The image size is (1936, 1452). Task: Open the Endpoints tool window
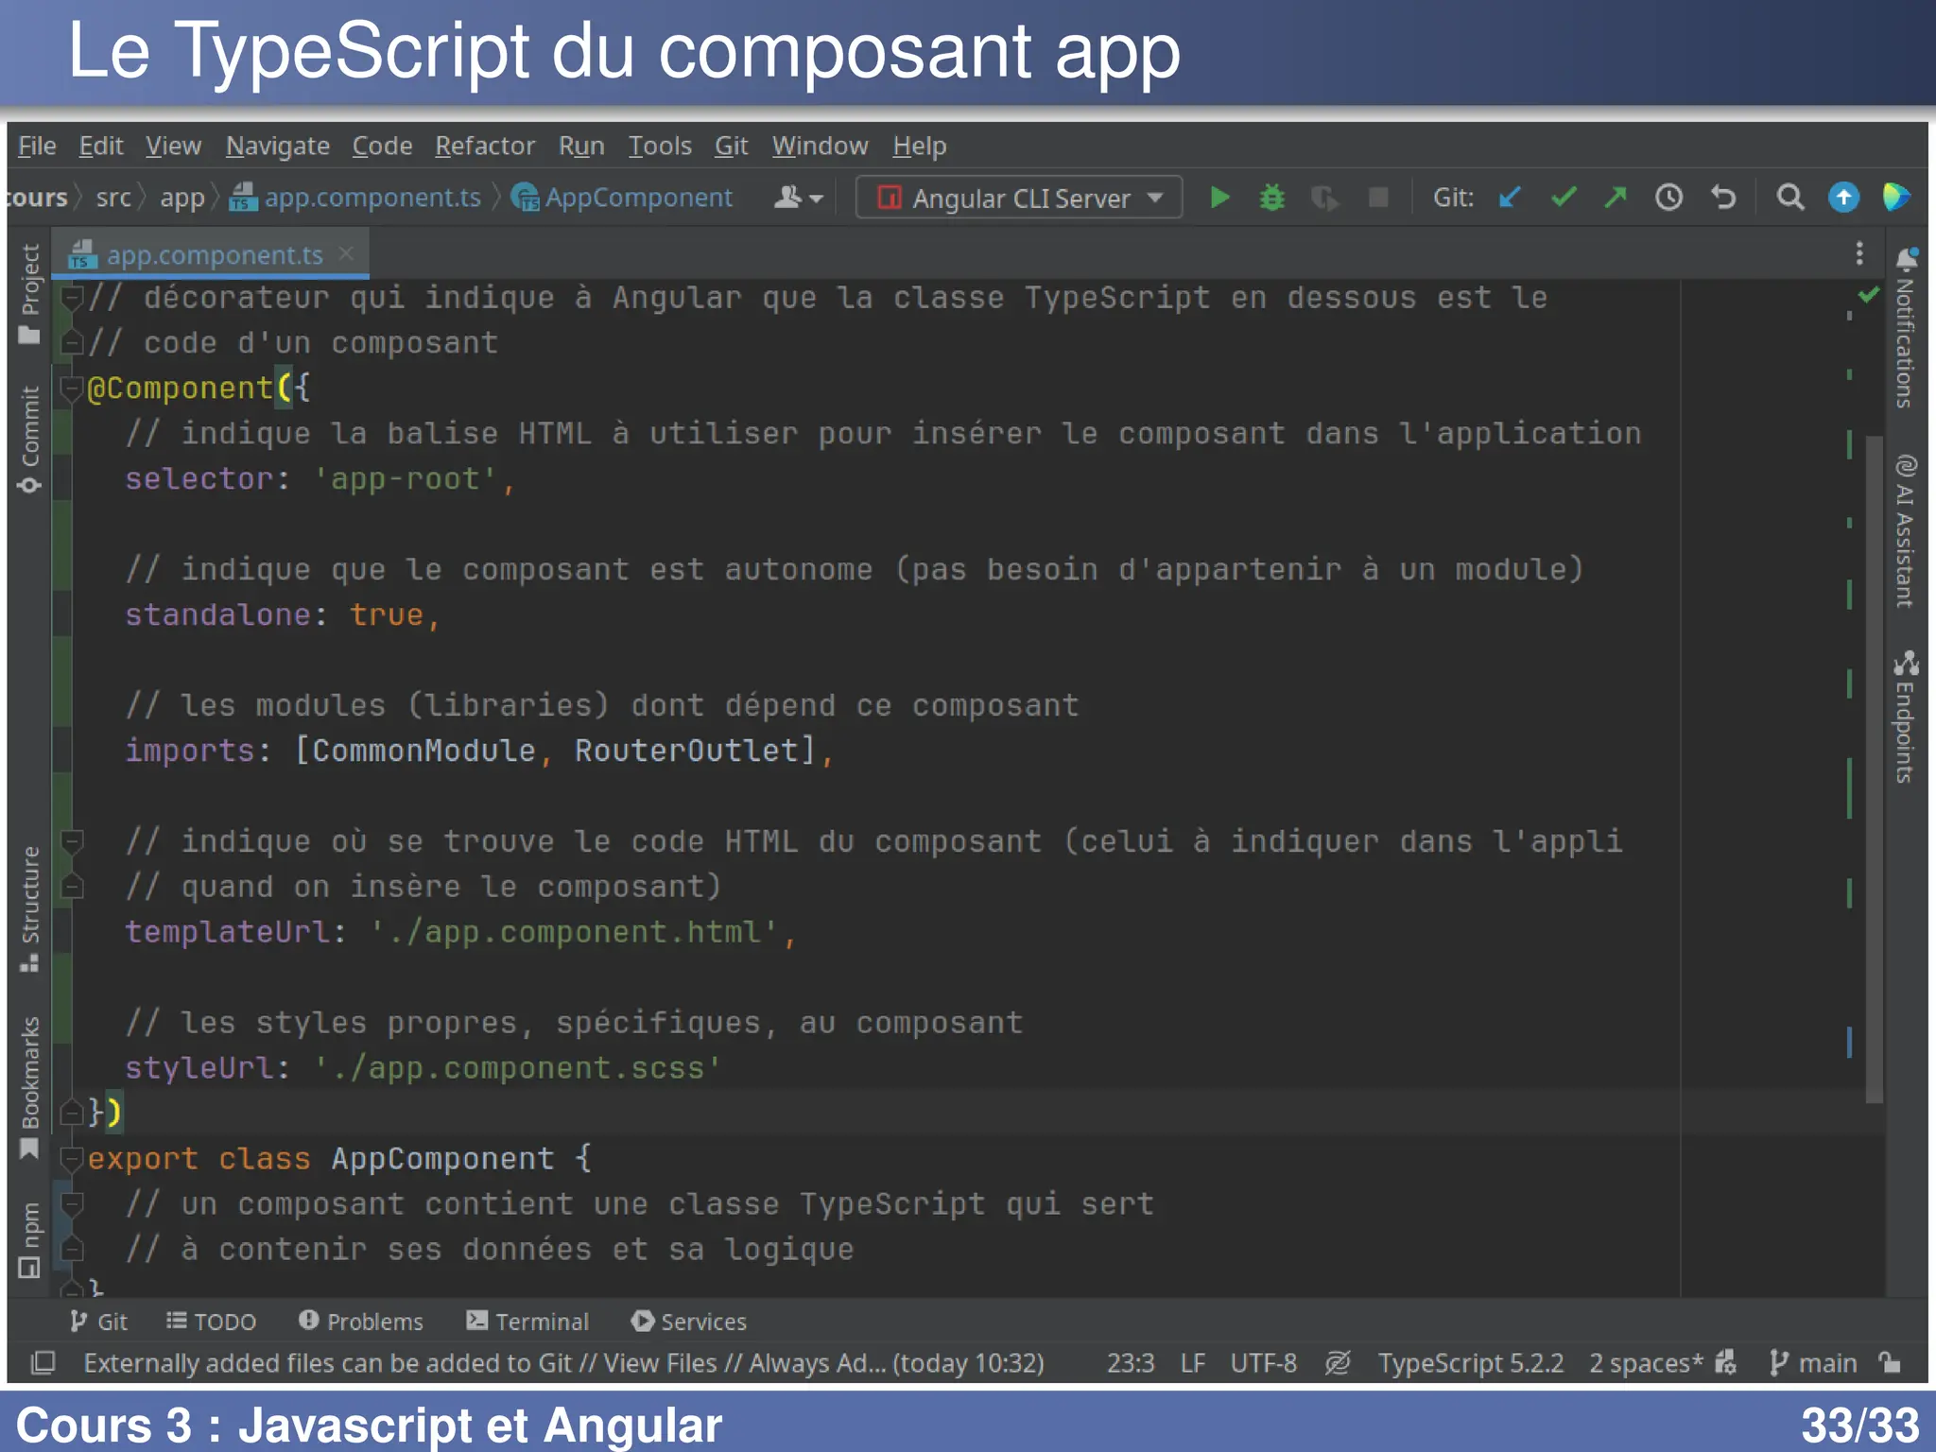(1906, 717)
